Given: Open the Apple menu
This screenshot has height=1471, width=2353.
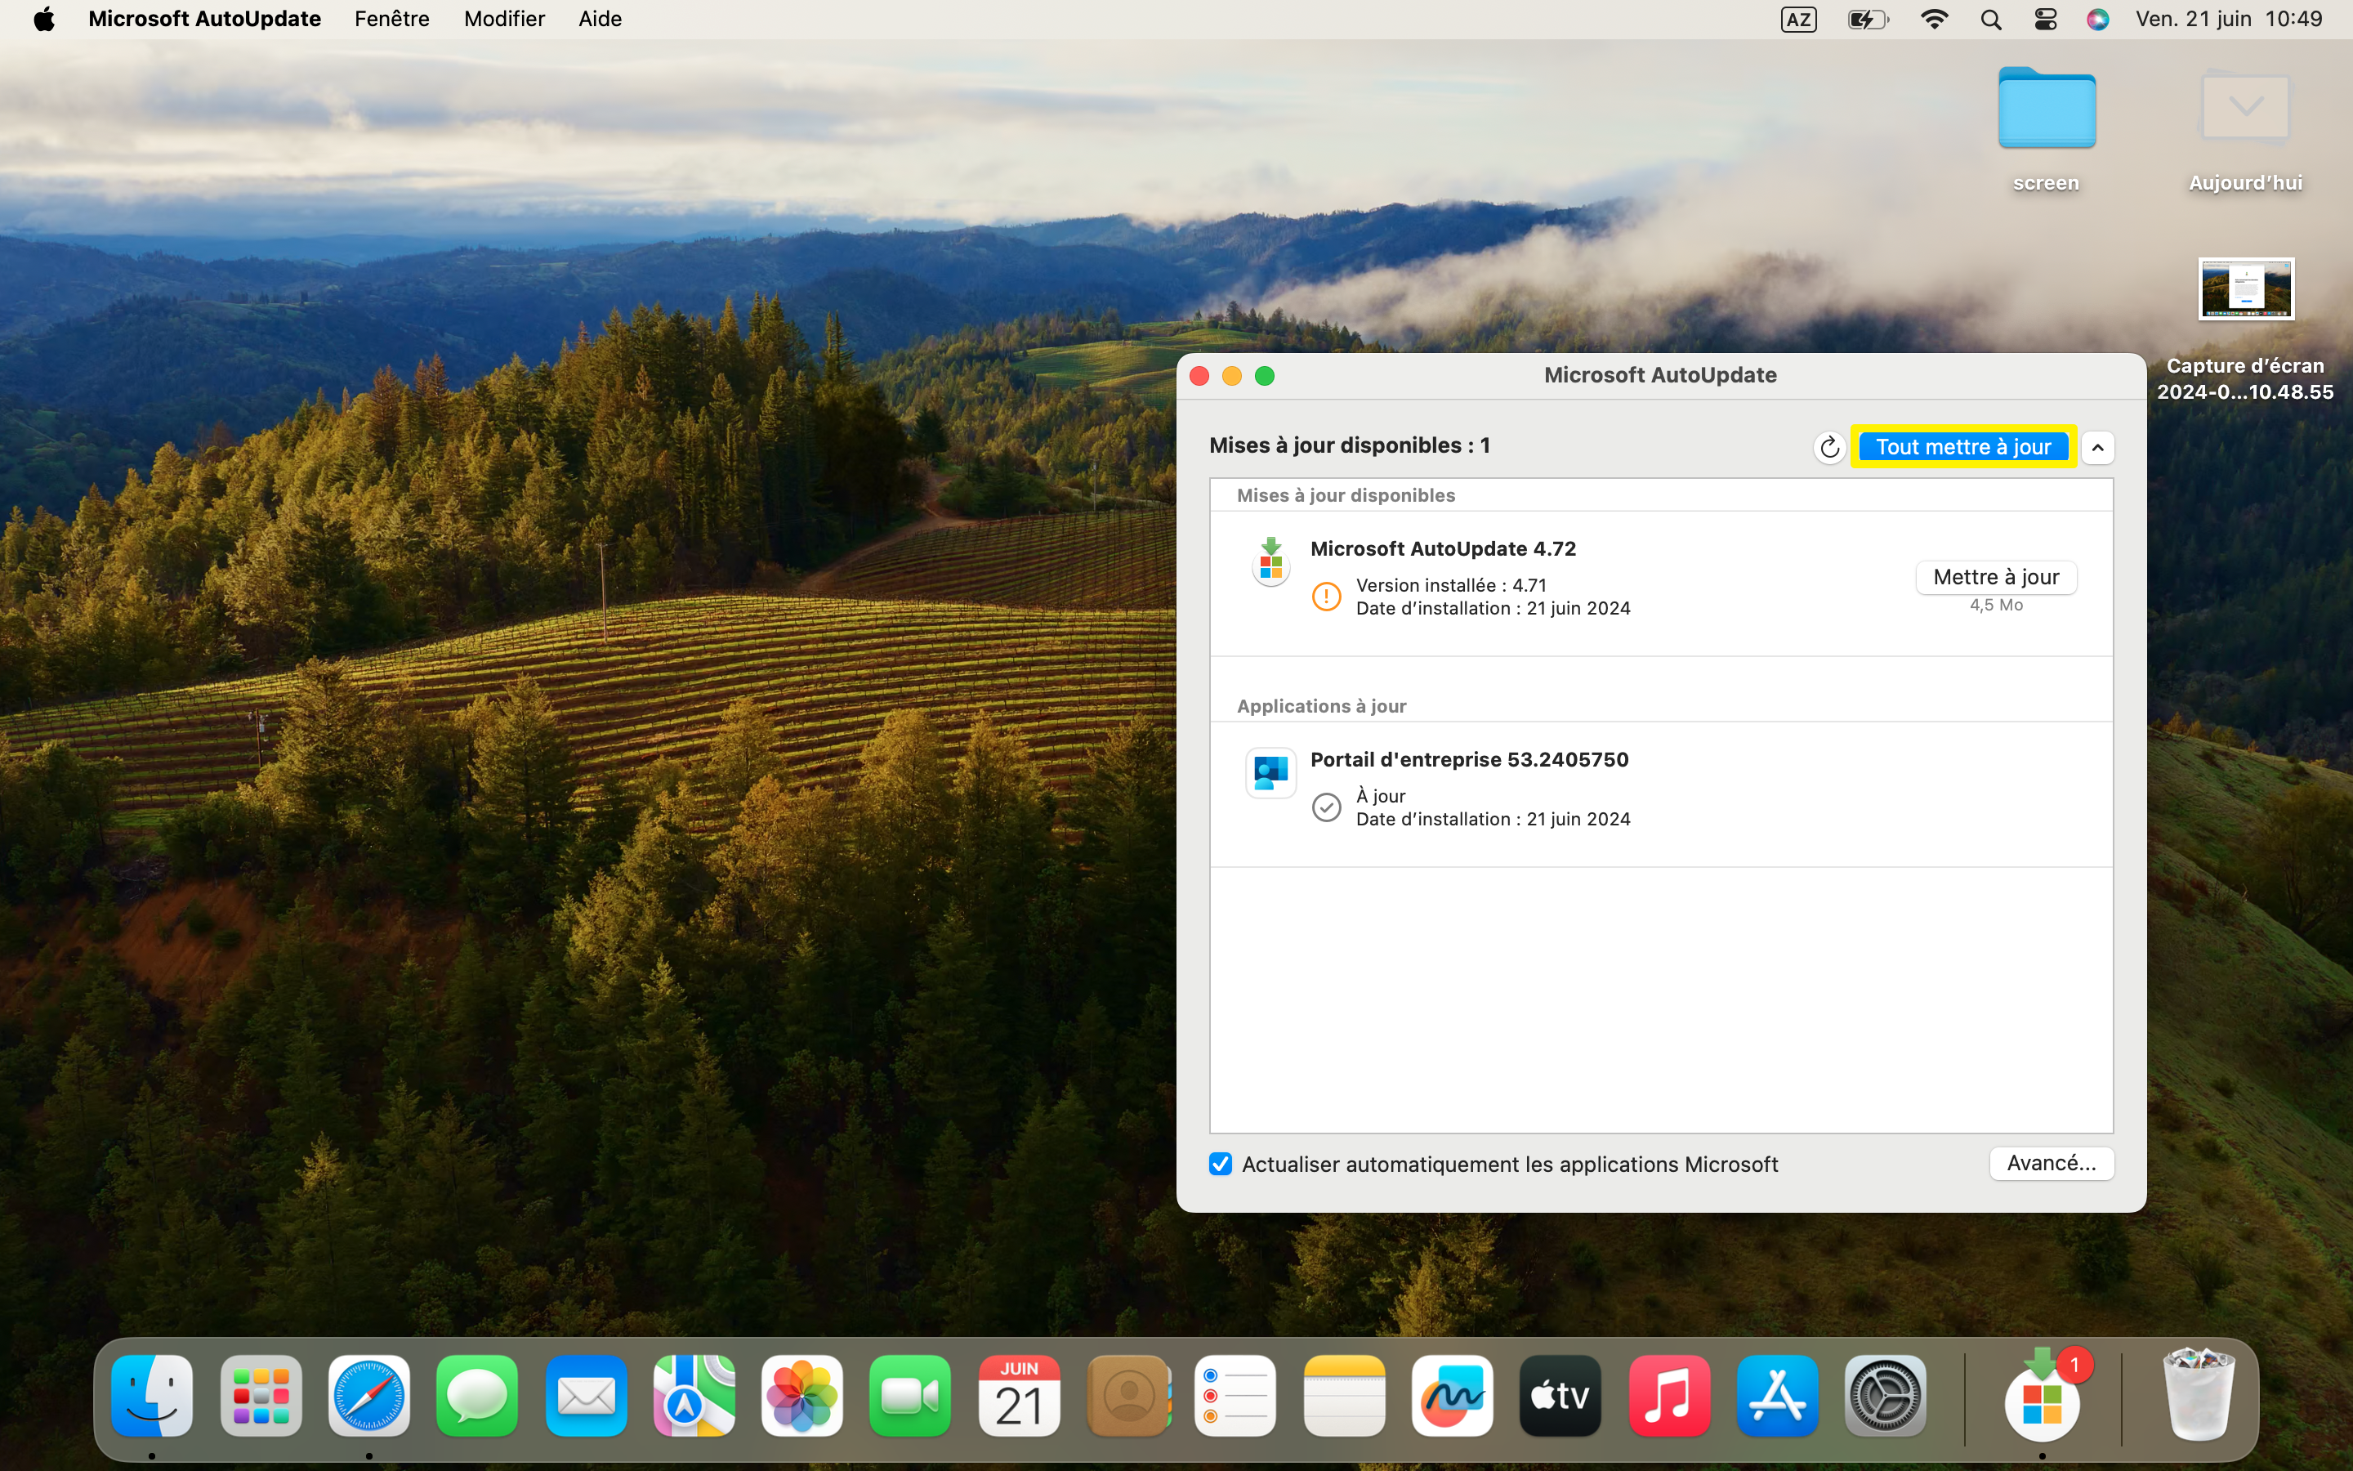Looking at the screenshot, I should click(x=44, y=20).
